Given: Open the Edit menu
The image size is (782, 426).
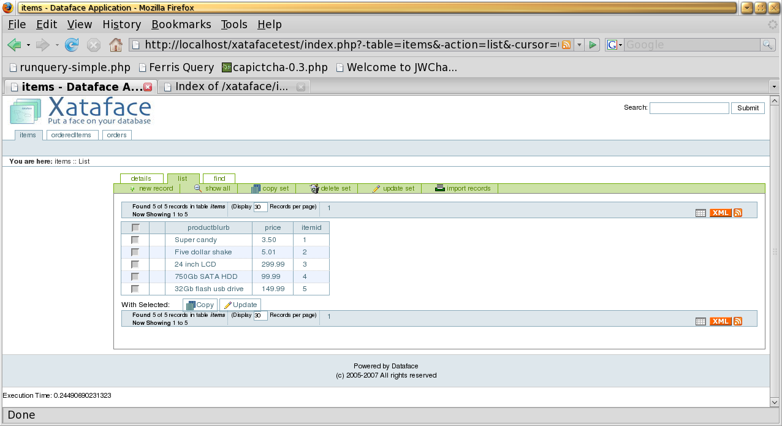Looking at the screenshot, I should point(47,25).
